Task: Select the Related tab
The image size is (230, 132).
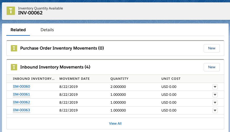Action: coord(18,30)
